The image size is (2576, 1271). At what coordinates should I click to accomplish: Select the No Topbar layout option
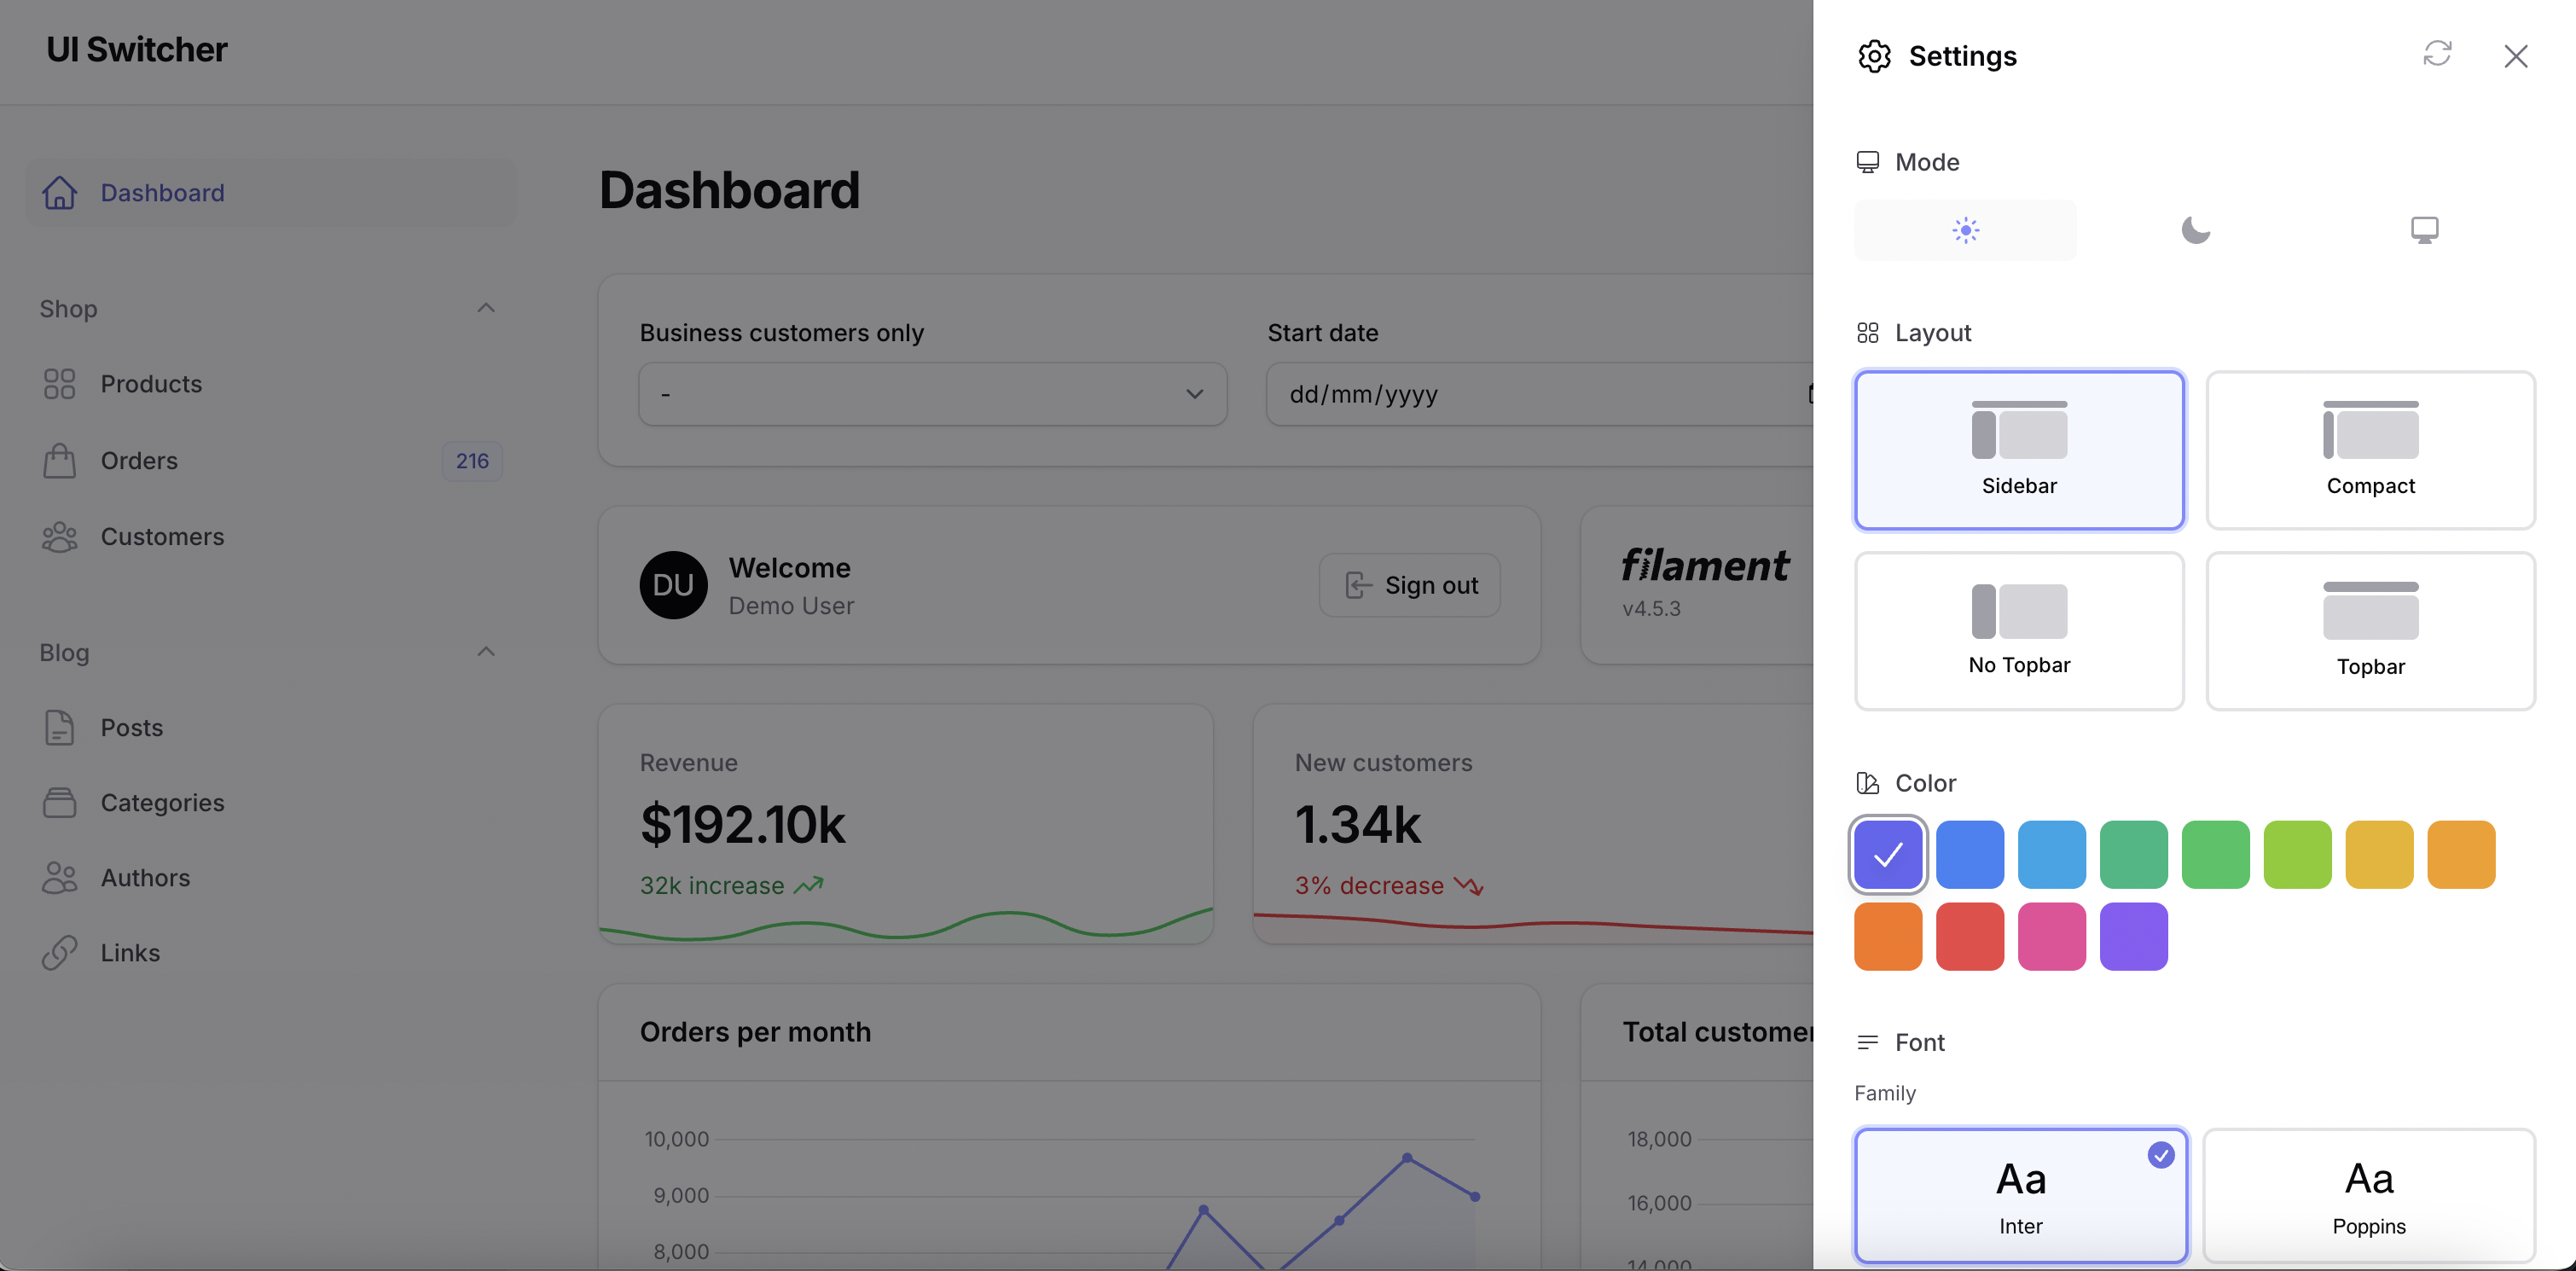pos(2019,631)
